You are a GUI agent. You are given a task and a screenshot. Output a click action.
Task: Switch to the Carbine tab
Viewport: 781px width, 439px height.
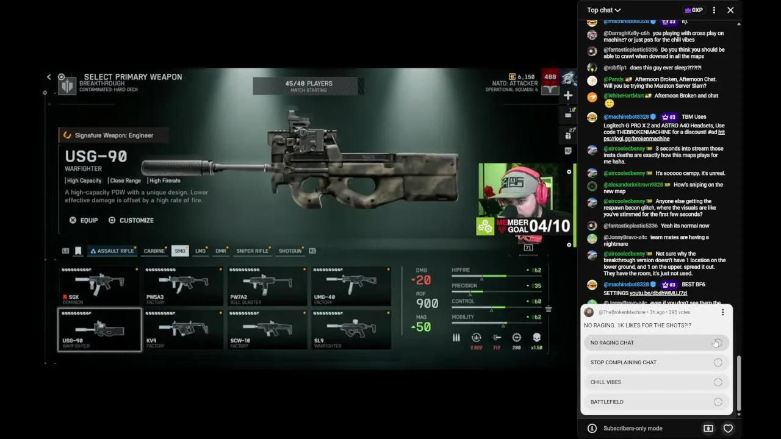point(154,251)
